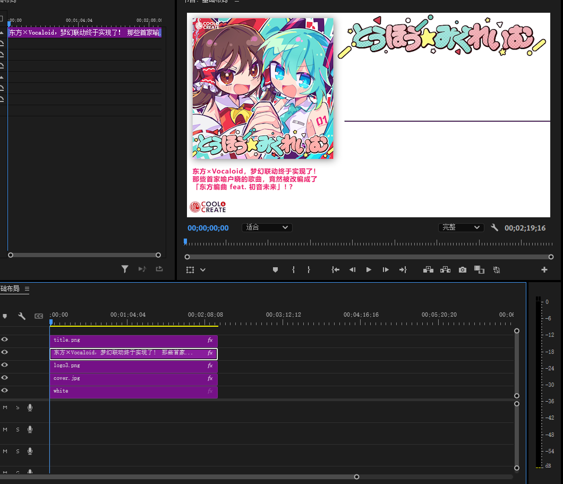
Task: Toggle visibility of the cover.jpg track
Action: coord(5,378)
